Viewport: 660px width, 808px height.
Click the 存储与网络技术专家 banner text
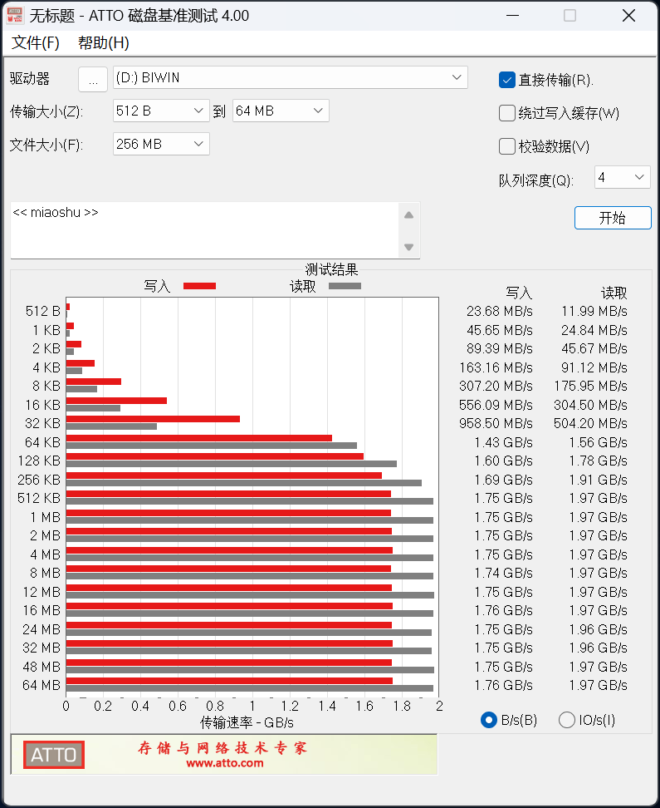(222, 747)
